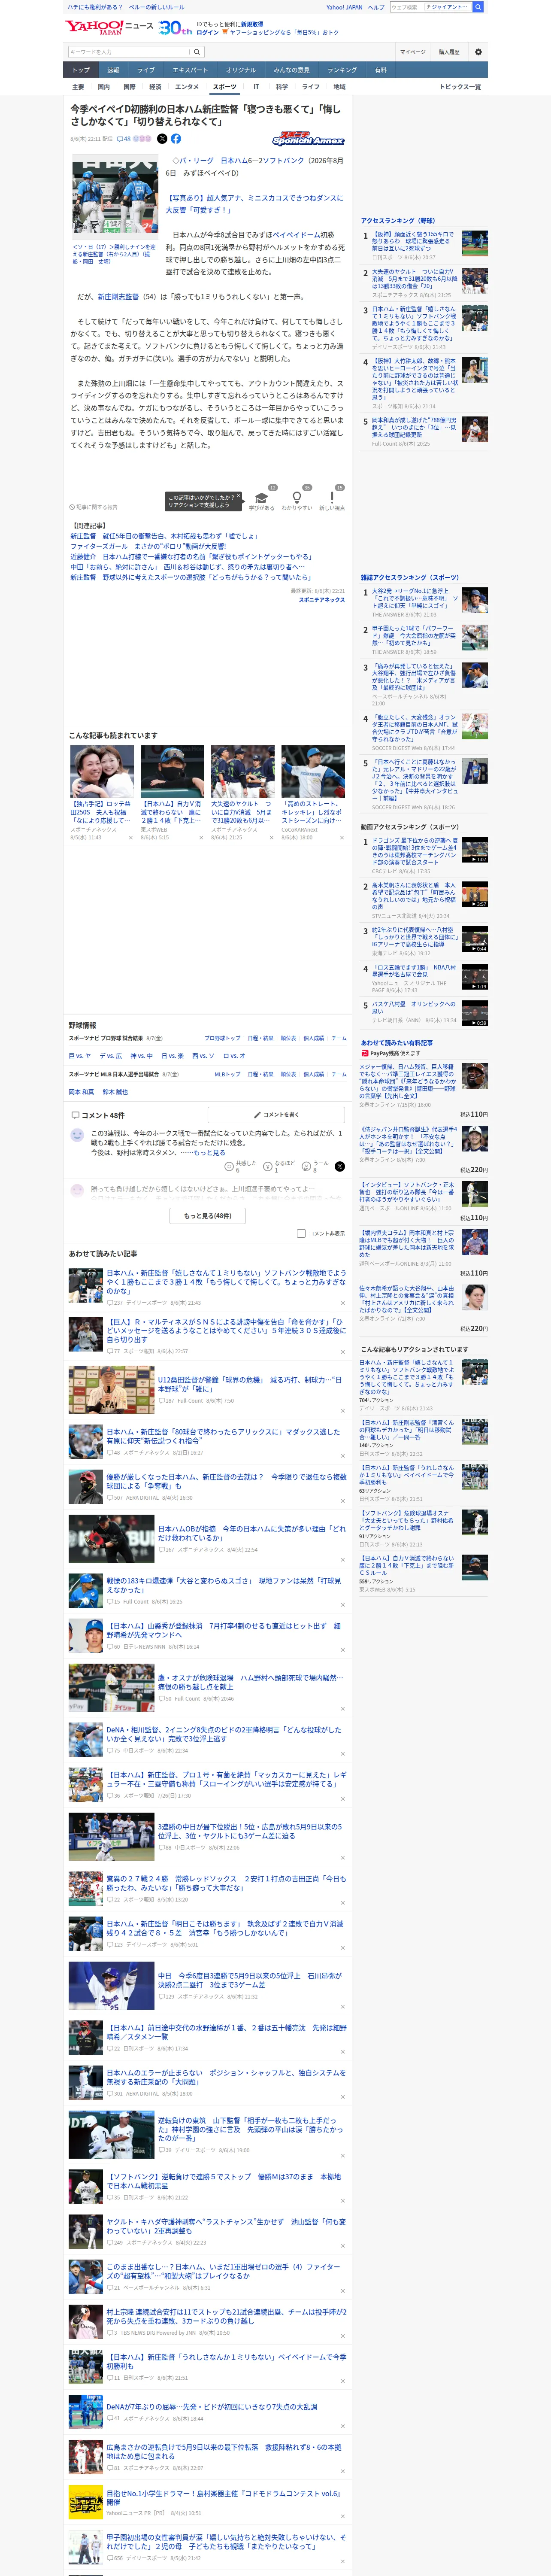Click the 岡本 和真 player link
Viewport: 551px width, 2576px height.
click(x=82, y=1092)
